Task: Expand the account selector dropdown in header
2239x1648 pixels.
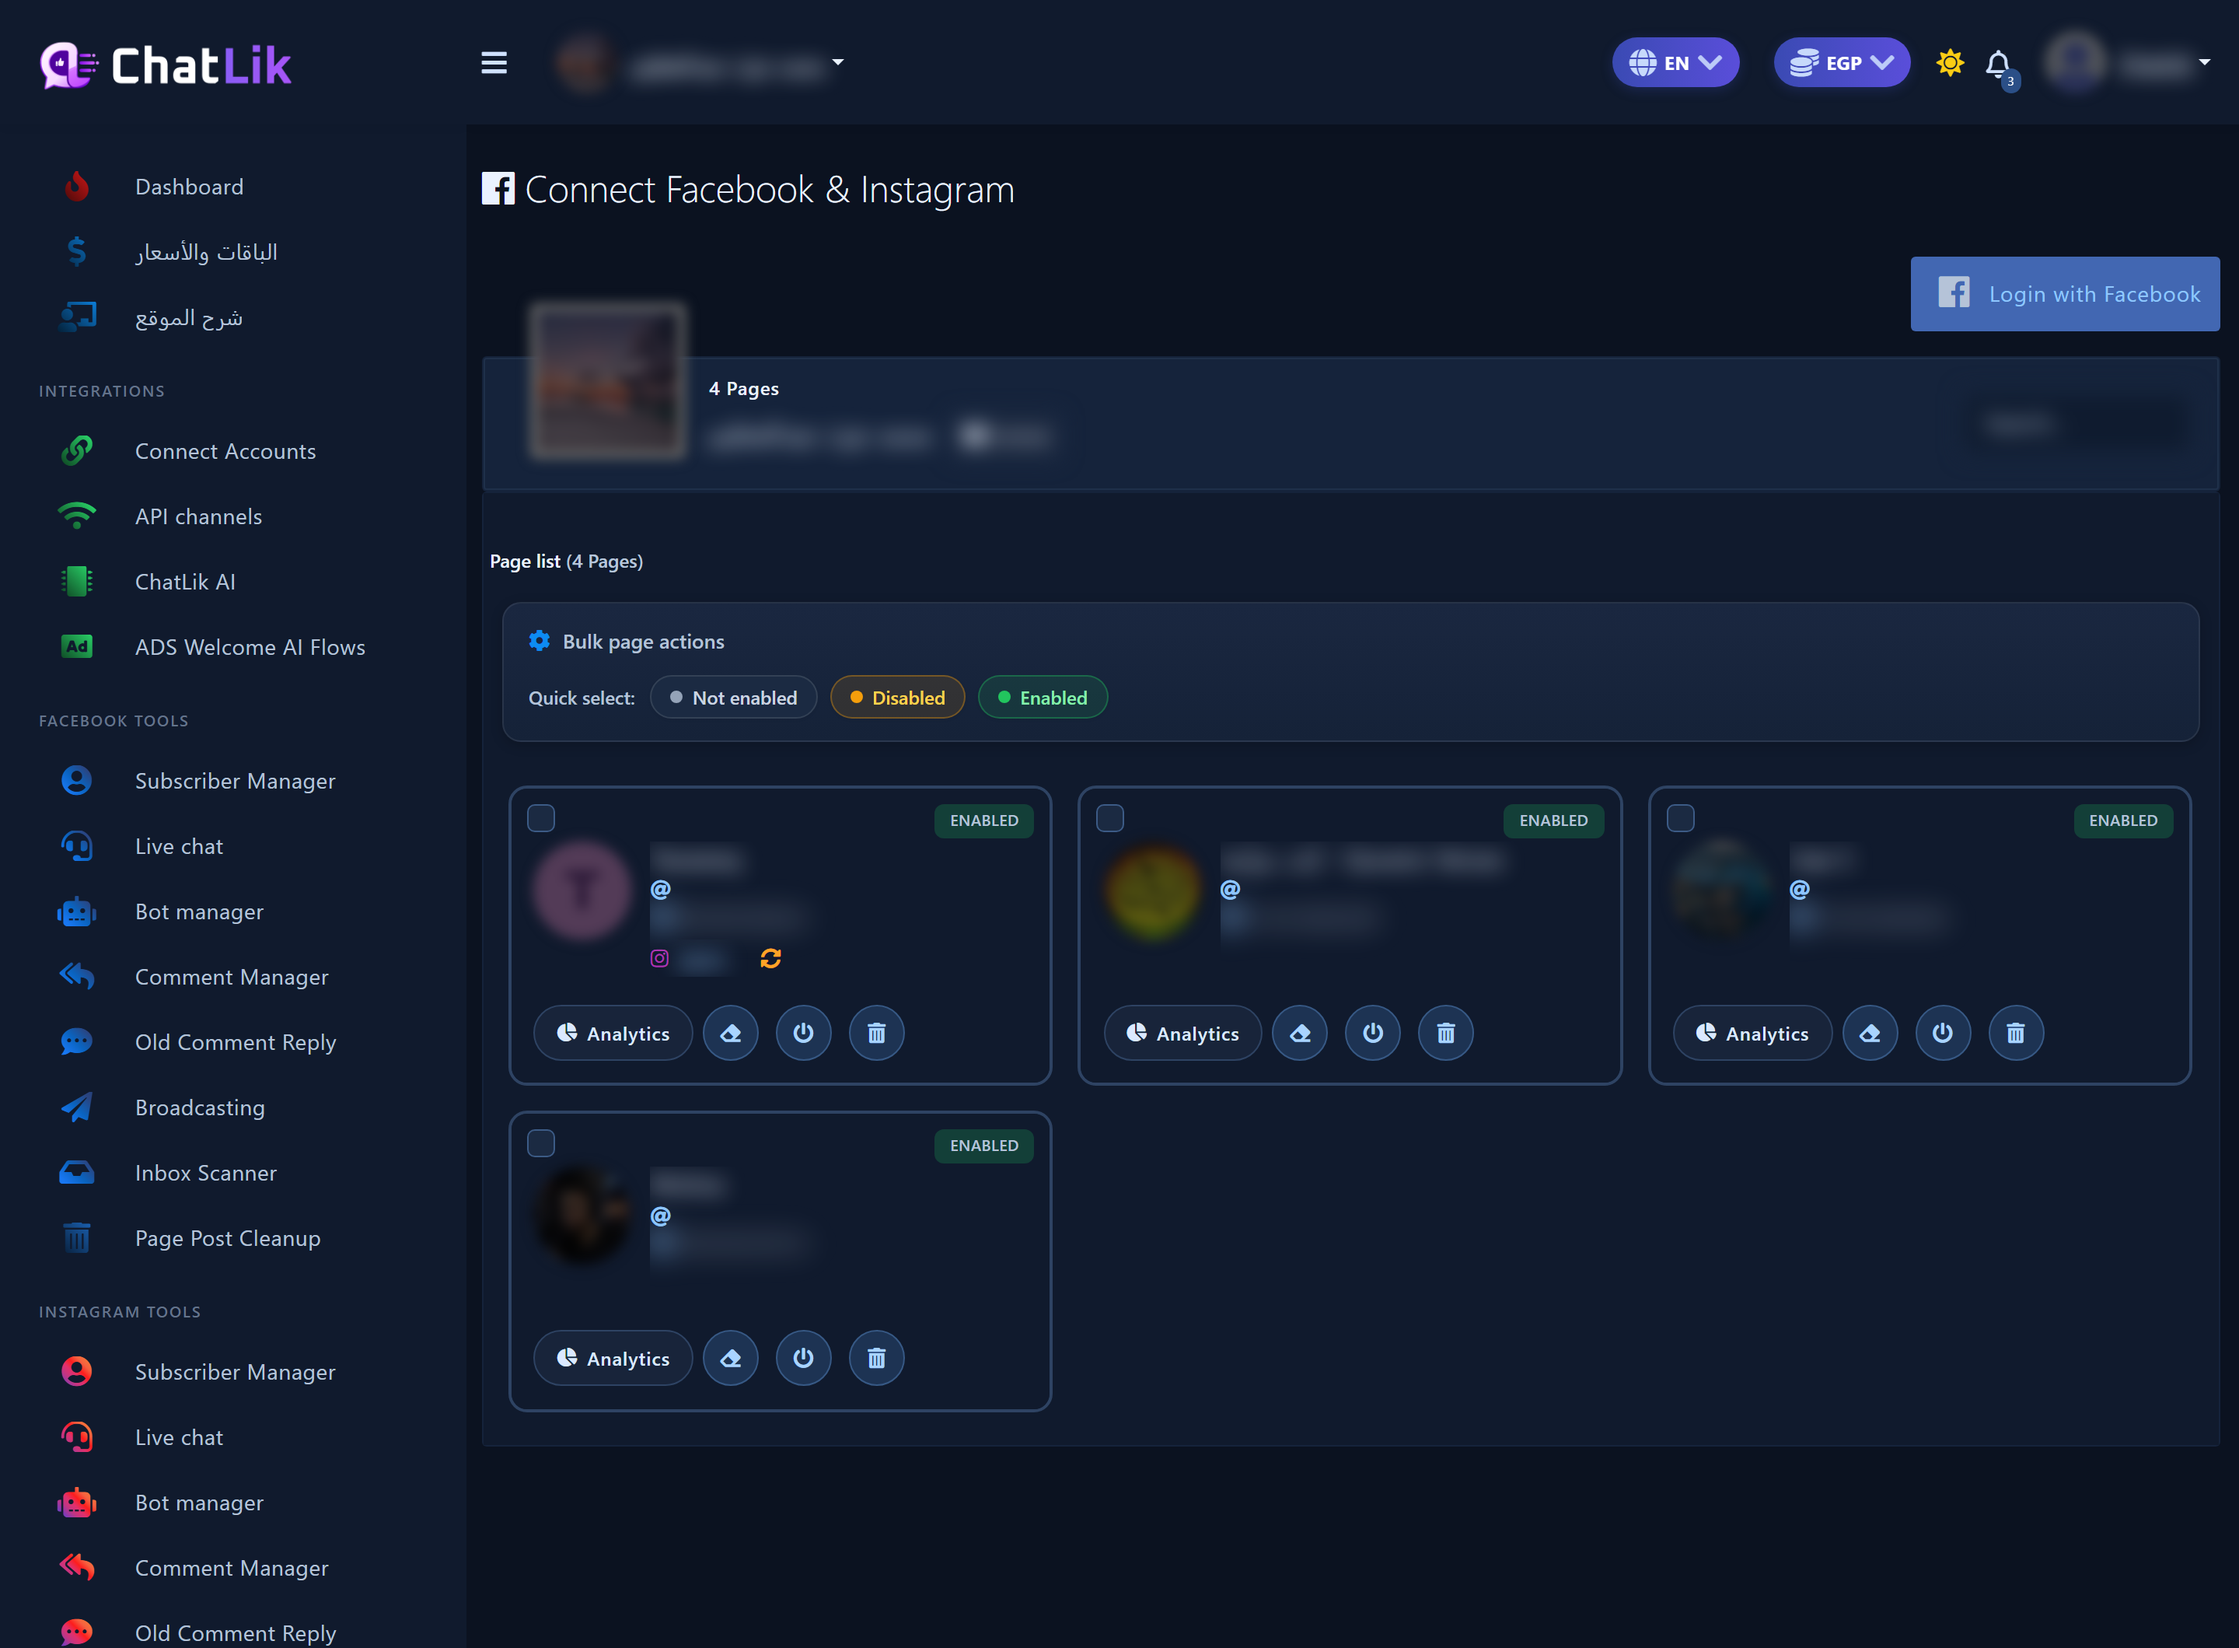Action: click(838, 63)
